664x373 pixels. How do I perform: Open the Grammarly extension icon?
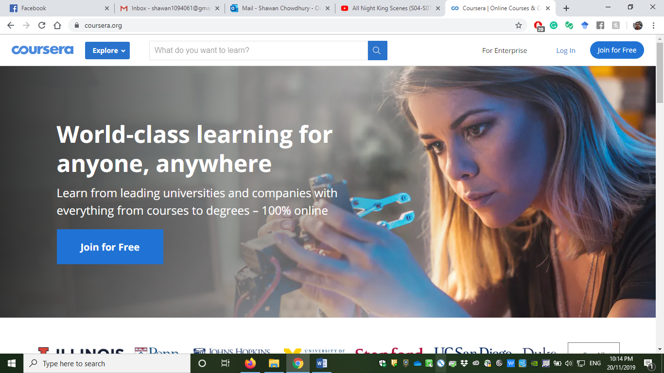click(x=554, y=25)
